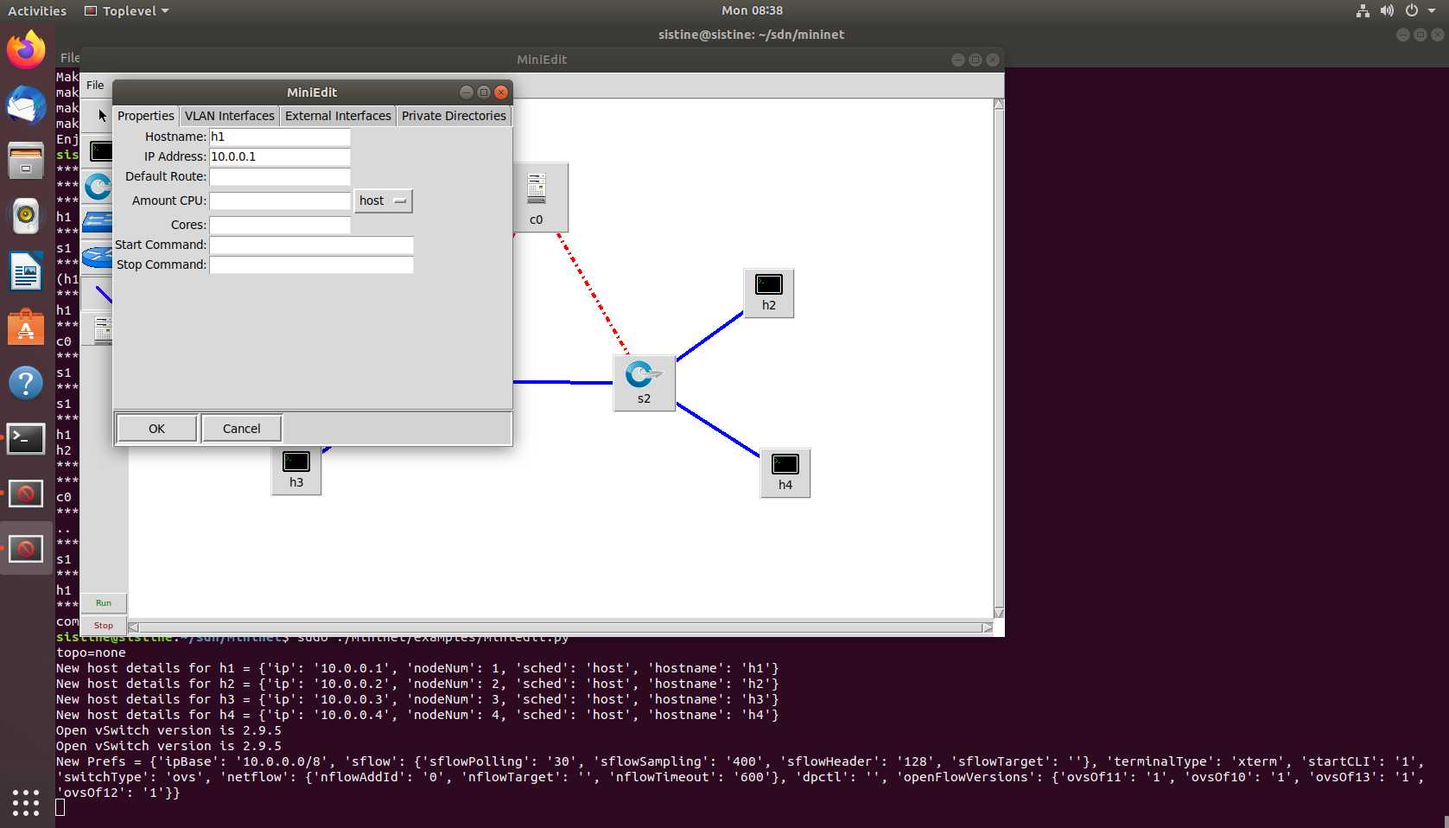The height and width of the screenshot is (828, 1449).
Task: Select the Host tool icon in MiniEdit toolbar
Action: [x=101, y=151]
